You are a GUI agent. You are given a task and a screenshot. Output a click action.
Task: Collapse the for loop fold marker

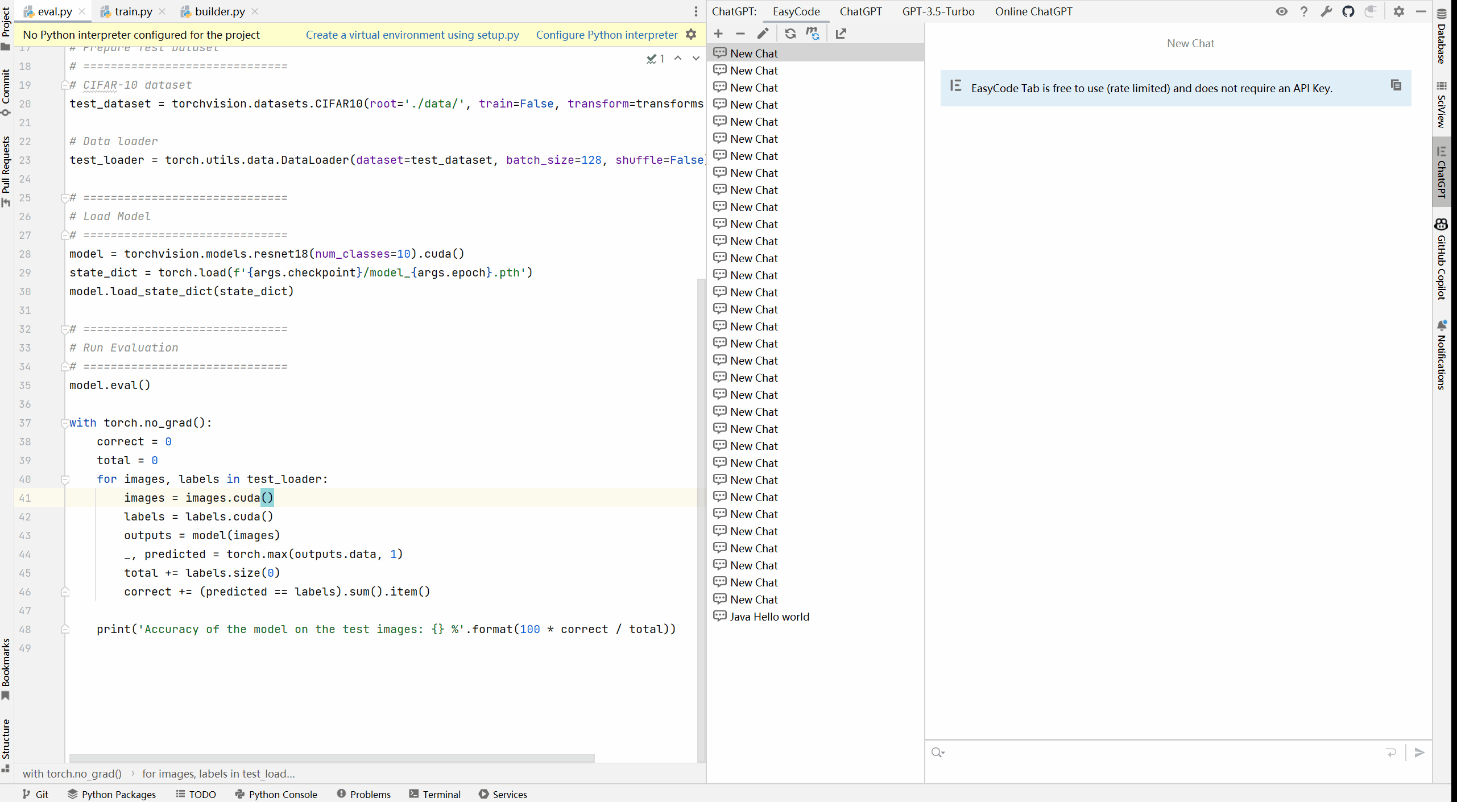click(65, 479)
